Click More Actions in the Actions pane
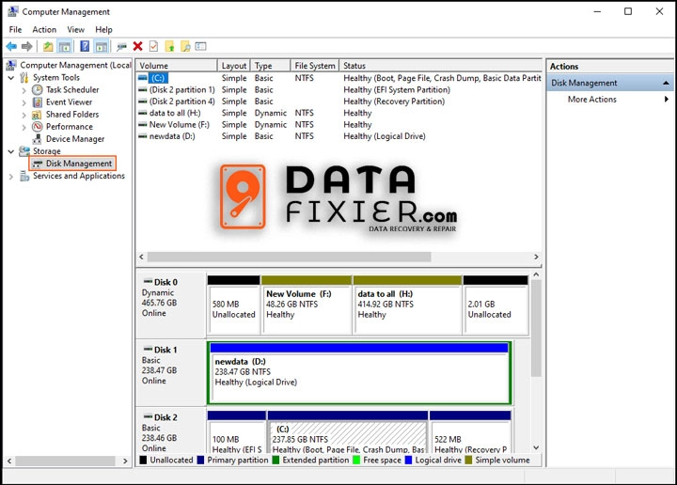The image size is (677, 485). pos(592,100)
